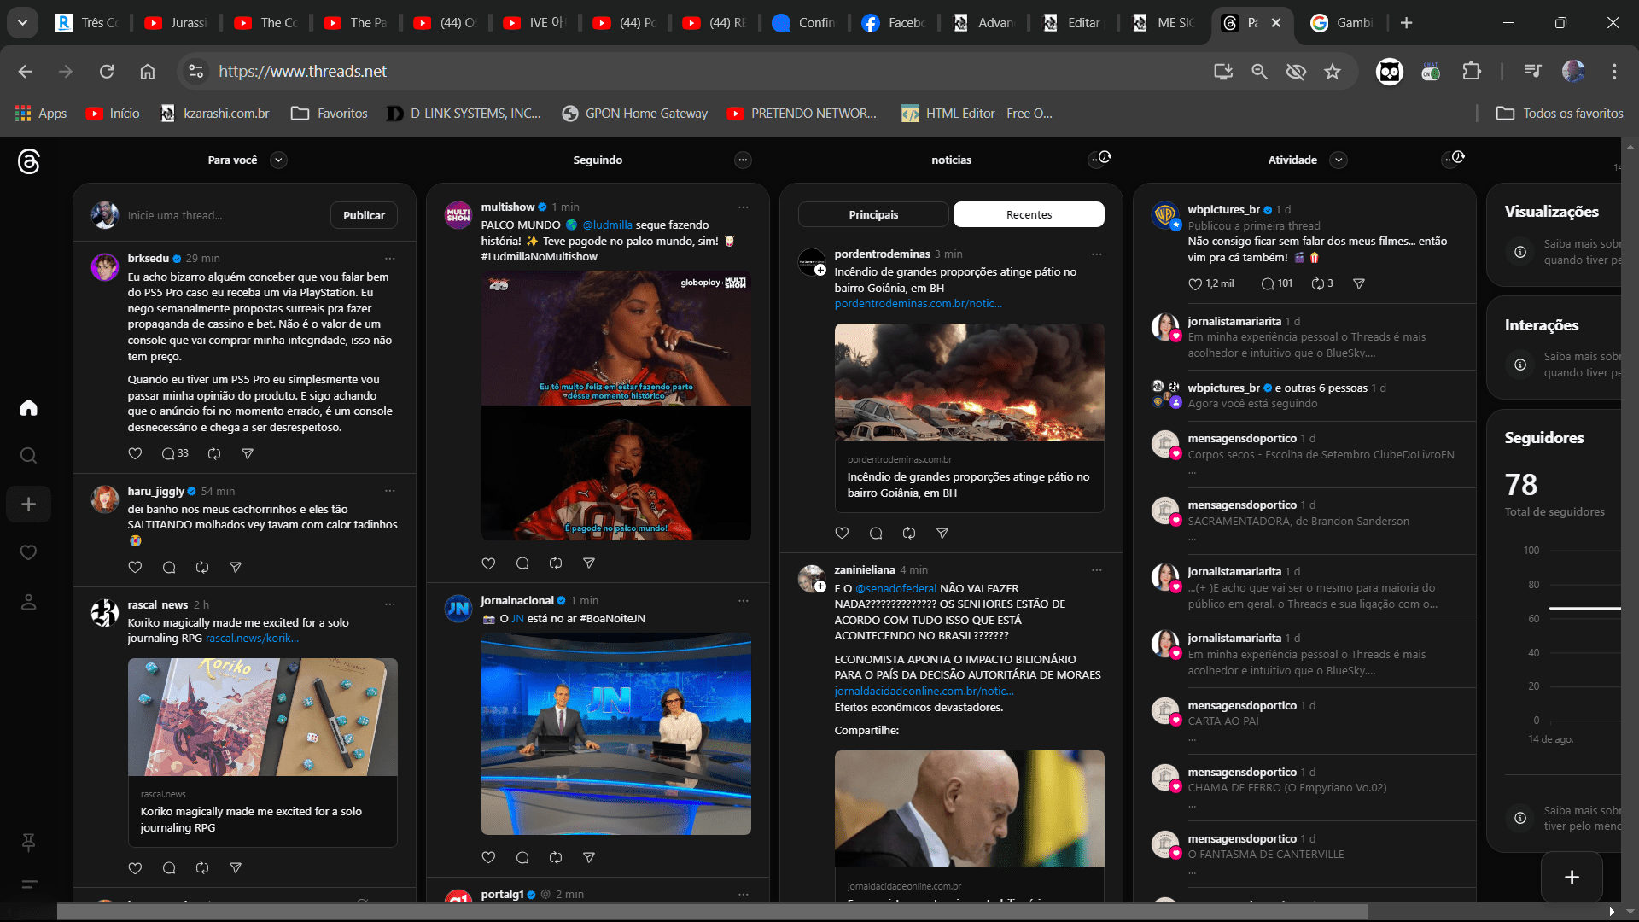1639x922 pixels.
Task: Click the home icon in sidebar
Action: pyautogui.click(x=28, y=408)
